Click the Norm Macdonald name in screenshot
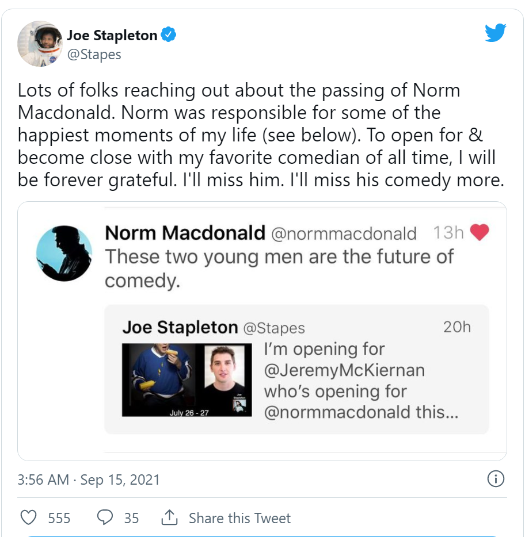 pyautogui.click(x=184, y=233)
